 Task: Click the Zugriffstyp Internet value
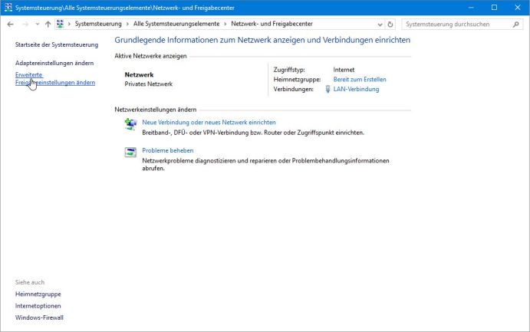pos(344,70)
